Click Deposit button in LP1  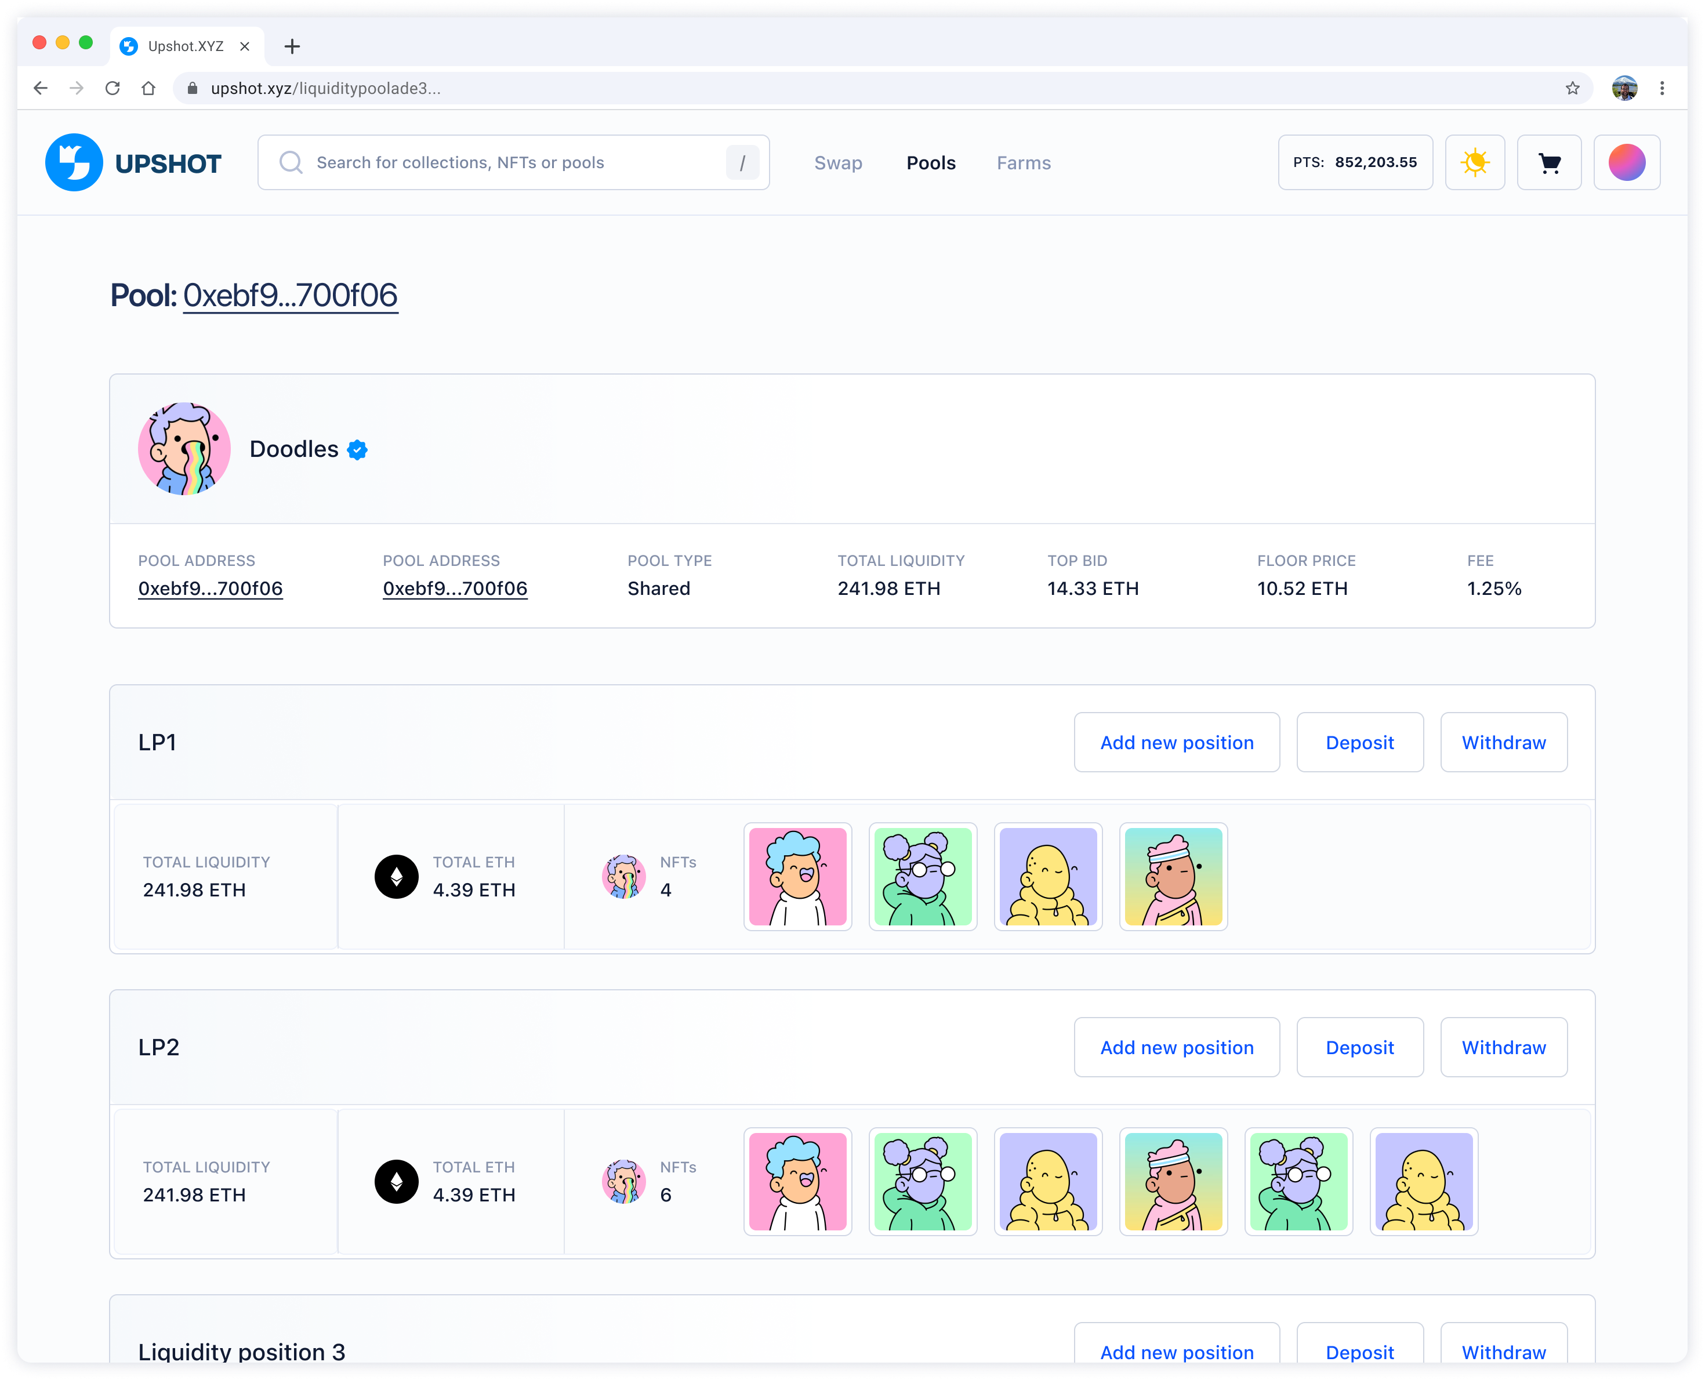1359,742
